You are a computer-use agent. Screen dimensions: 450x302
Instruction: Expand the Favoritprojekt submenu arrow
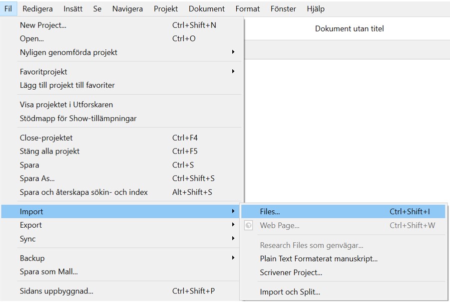[x=233, y=71]
